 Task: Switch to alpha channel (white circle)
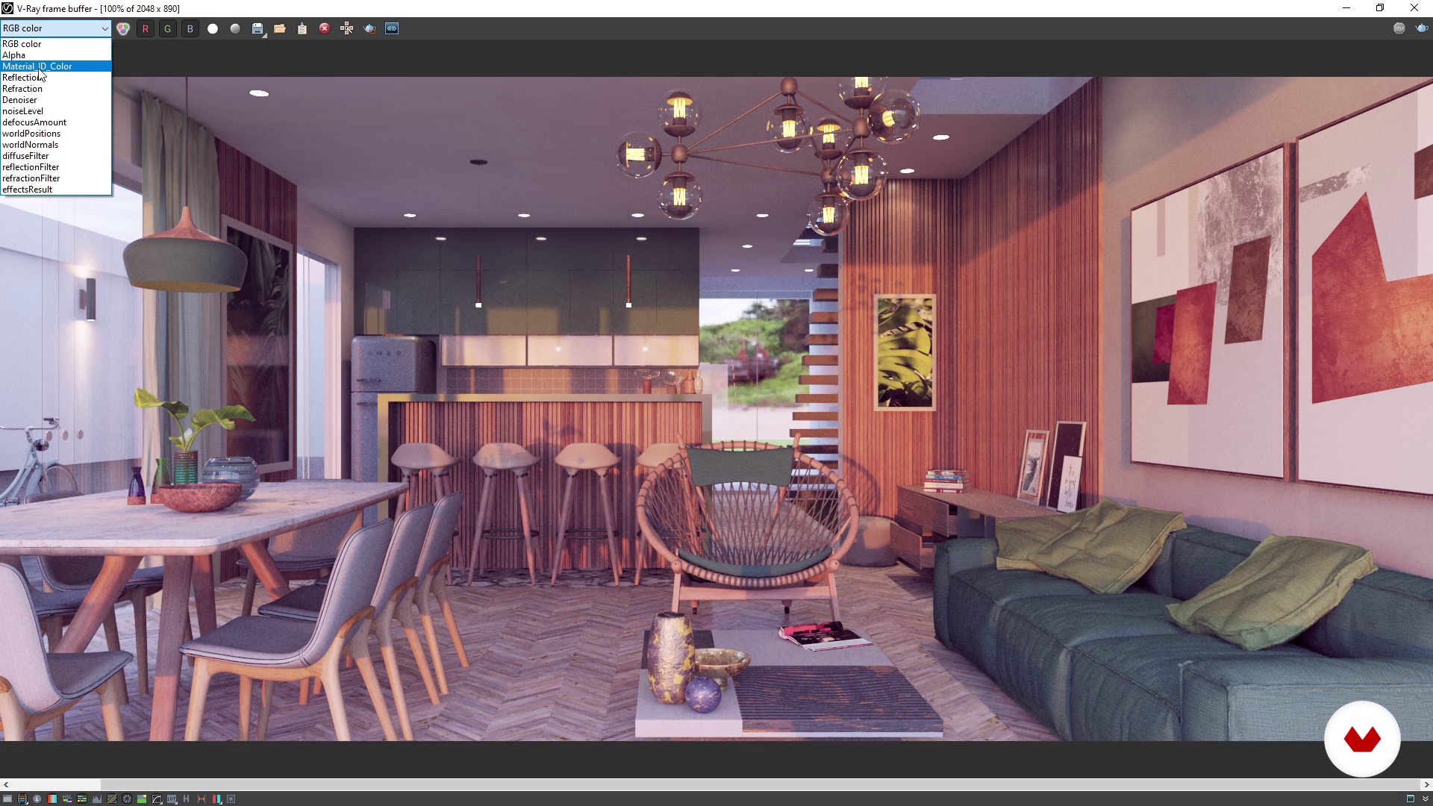[x=213, y=28]
